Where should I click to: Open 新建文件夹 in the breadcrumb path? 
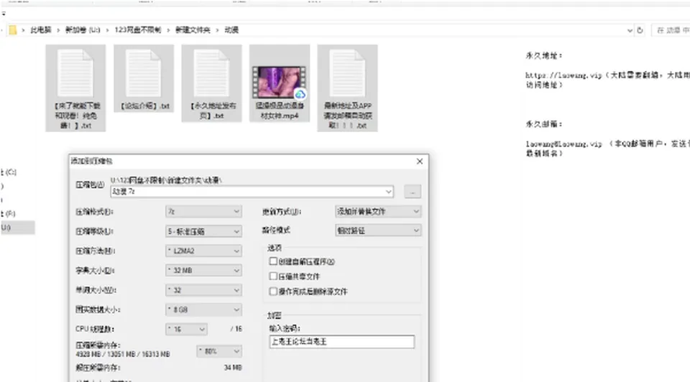tap(193, 30)
